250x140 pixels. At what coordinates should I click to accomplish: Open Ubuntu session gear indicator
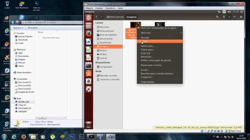click(242, 12)
